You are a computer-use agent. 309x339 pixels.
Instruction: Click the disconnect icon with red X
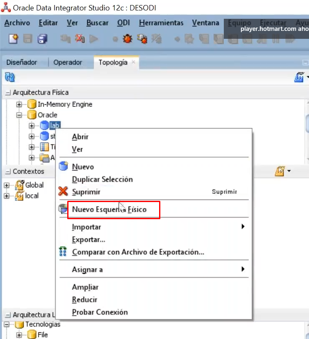[x=80, y=39]
